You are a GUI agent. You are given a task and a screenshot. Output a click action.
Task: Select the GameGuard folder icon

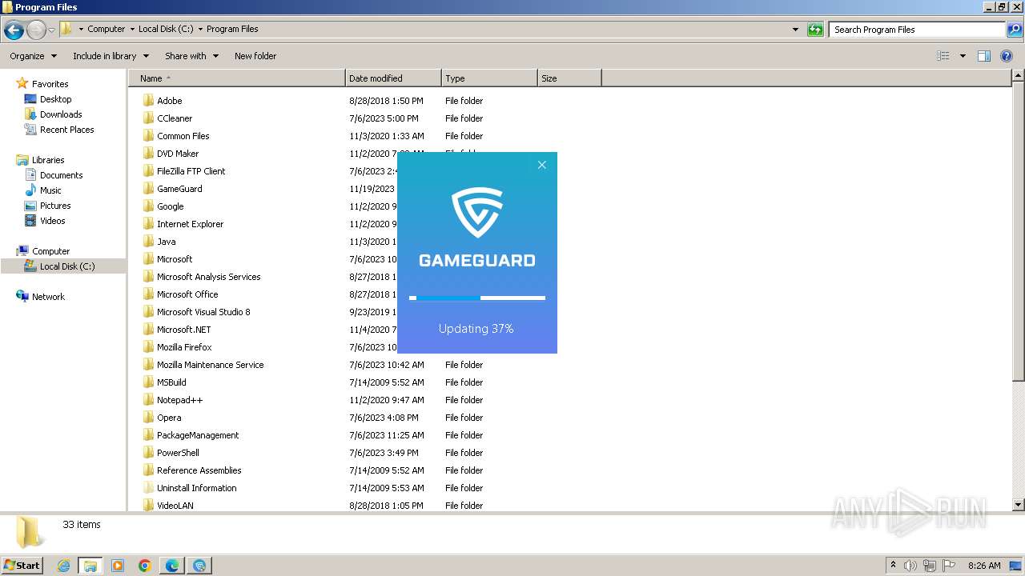[x=149, y=189]
